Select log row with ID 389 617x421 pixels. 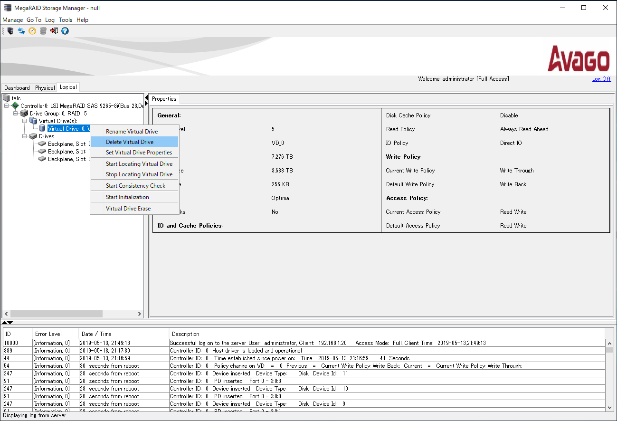pos(304,351)
